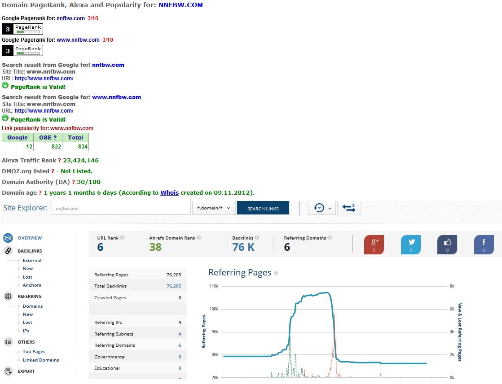The height and width of the screenshot is (384, 502).
Task: Click the Export icon in sidebar
Action: tap(8, 371)
